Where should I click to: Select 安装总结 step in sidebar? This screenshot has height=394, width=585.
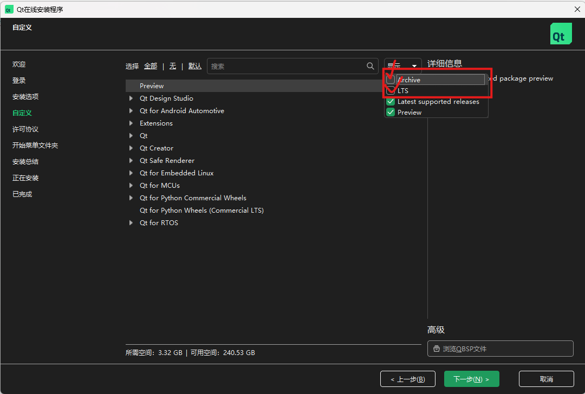(25, 161)
